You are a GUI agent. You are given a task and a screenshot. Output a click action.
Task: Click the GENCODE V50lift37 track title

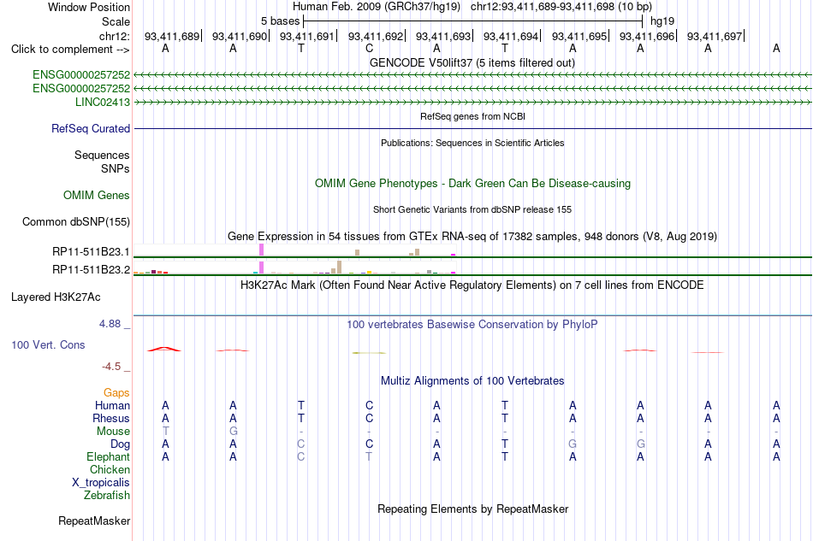472,62
